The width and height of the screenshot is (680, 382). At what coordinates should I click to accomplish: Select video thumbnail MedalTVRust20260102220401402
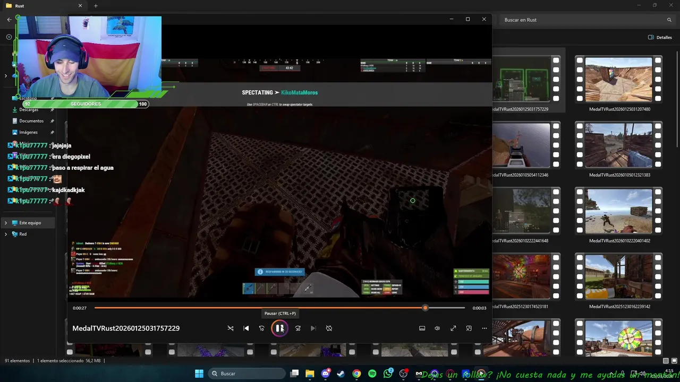[618, 211]
